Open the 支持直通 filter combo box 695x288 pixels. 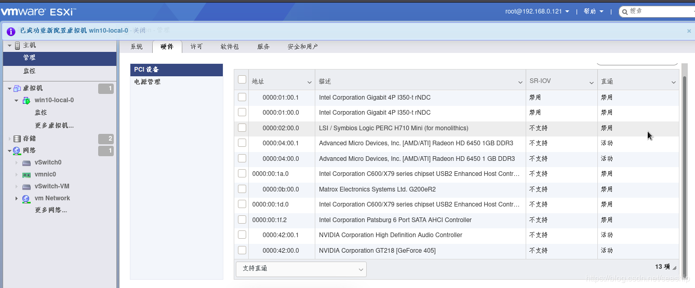coord(301,269)
